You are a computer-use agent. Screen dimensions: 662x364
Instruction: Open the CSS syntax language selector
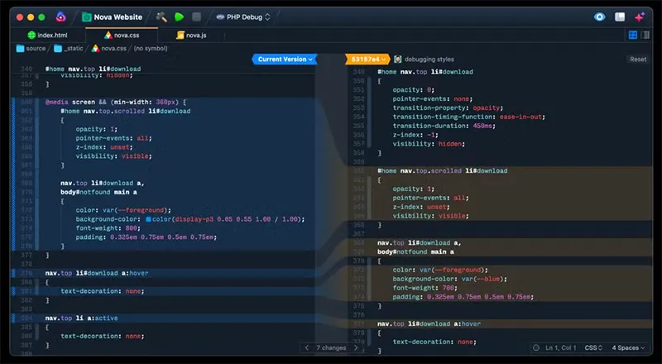592,348
